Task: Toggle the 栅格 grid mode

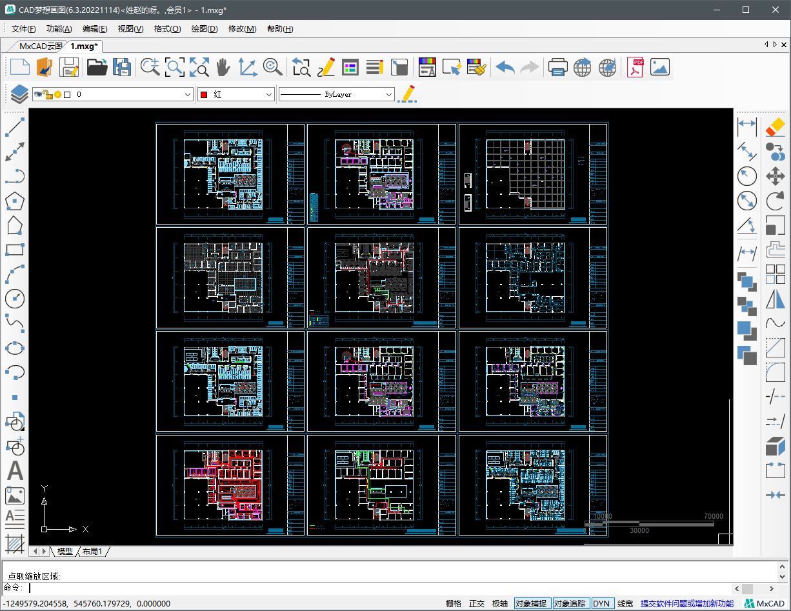Action: 454,603
